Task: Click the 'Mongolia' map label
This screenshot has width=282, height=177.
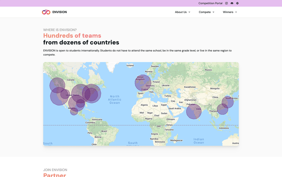Action: (215, 88)
